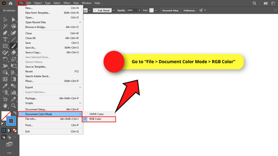Expand Export submenu
The image size is (278, 156).
(50, 87)
